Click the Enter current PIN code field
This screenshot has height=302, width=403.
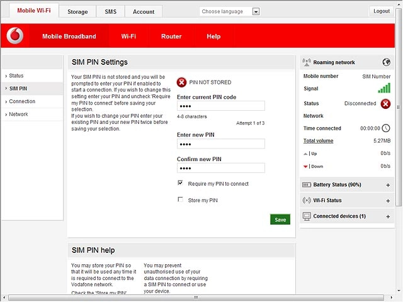pos(221,106)
